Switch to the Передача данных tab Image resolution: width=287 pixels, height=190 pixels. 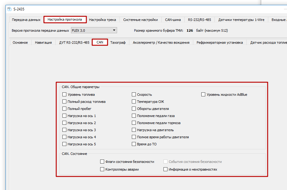26,20
